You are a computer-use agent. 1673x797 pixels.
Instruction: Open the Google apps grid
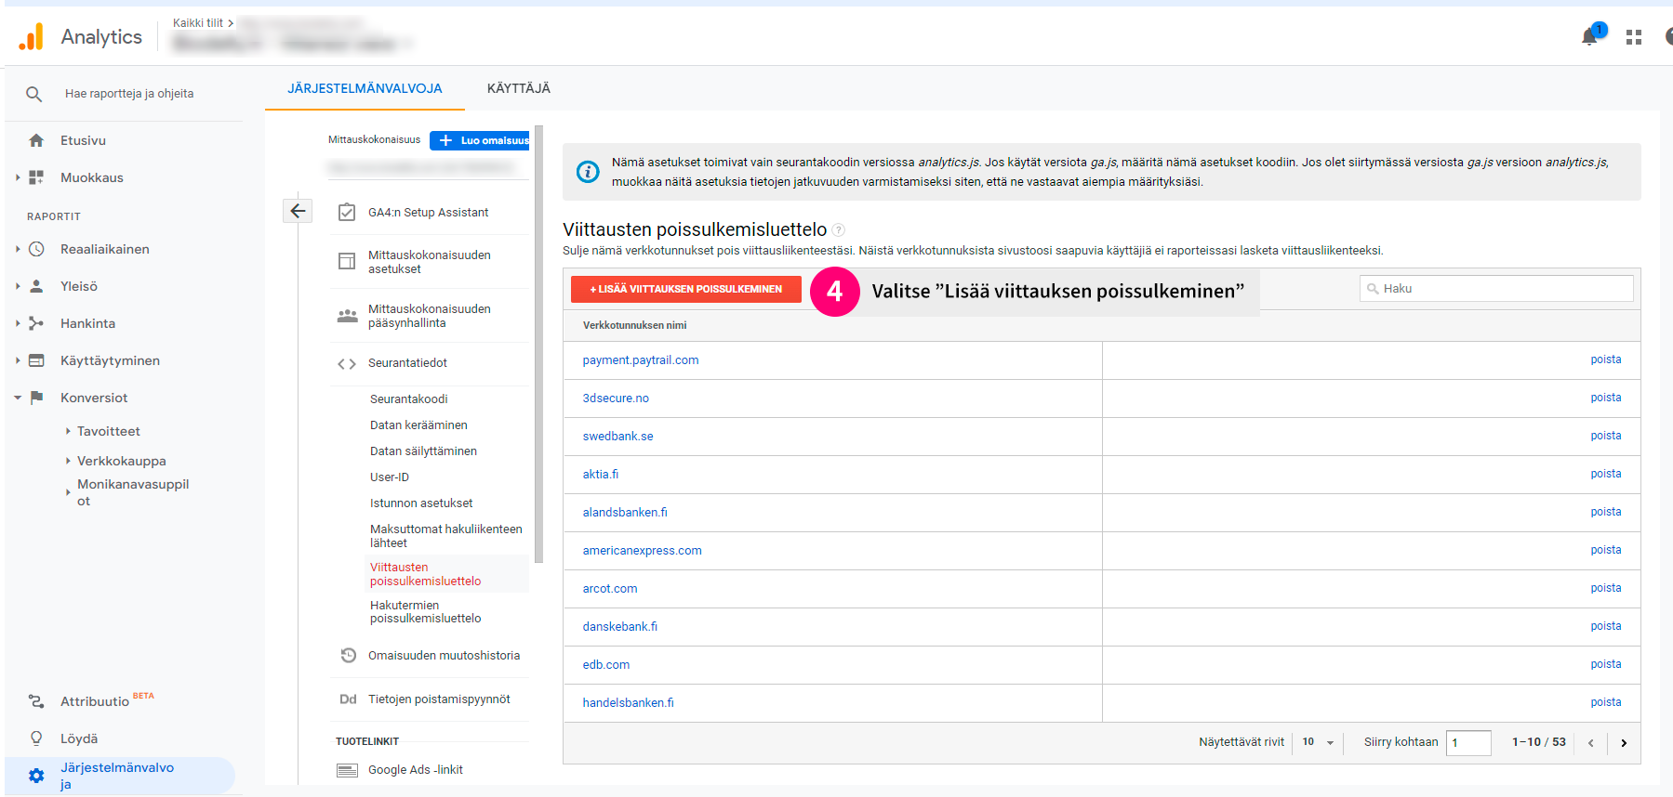point(1634,37)
